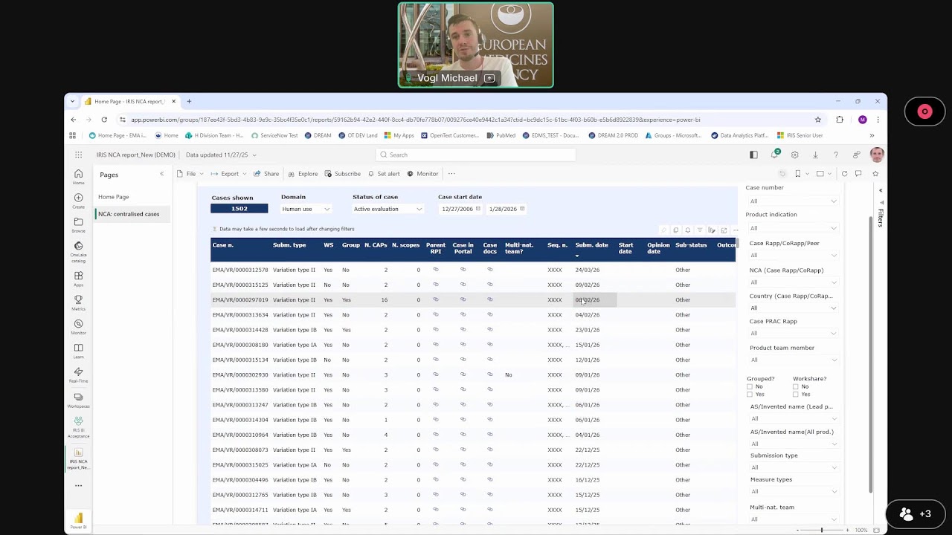Collapse the Pages pane with double chevron
The width and height of the screenshot is (952, 535).
(x=161, y=174)
